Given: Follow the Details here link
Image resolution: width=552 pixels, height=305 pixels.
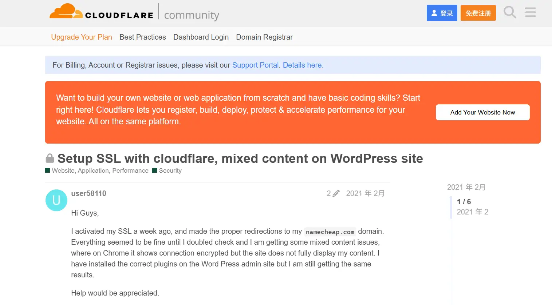Looking at the screenshot, I should pyautogui.click(x=303, y=65).
